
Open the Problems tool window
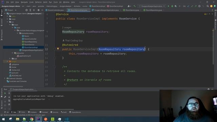coord(33,112)
